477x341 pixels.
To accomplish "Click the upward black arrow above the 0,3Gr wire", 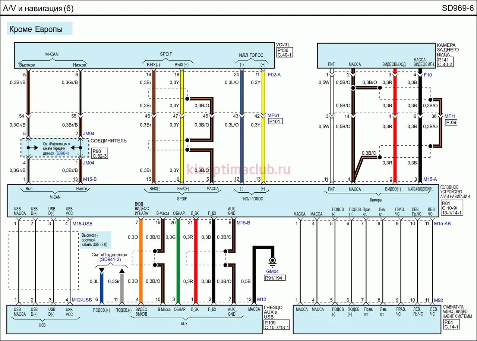I will coord(121,271).
